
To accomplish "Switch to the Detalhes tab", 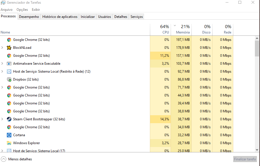I will tap(121, 17).
